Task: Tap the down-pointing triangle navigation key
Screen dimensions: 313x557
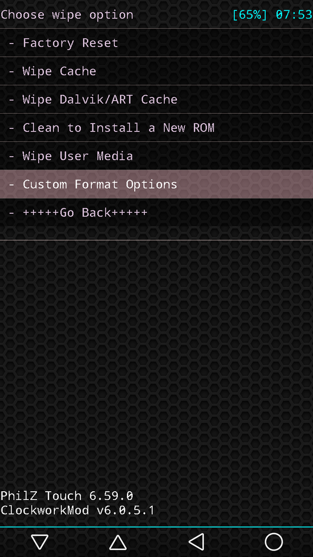Action: [x=39, y=542]
